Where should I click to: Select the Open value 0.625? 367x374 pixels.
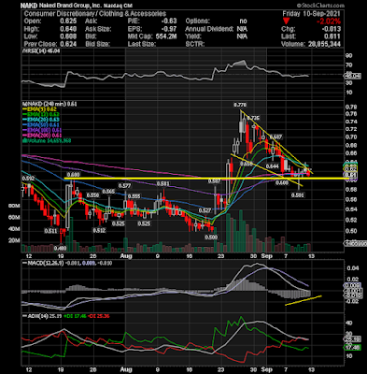tap(68, 22)
